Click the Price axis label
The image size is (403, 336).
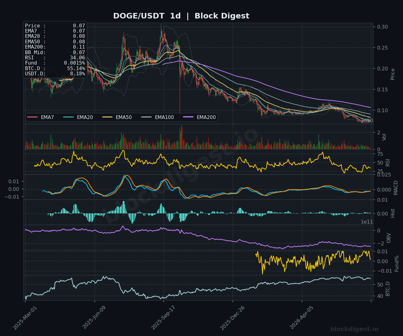pyautogui.click(x=393, y=74)
